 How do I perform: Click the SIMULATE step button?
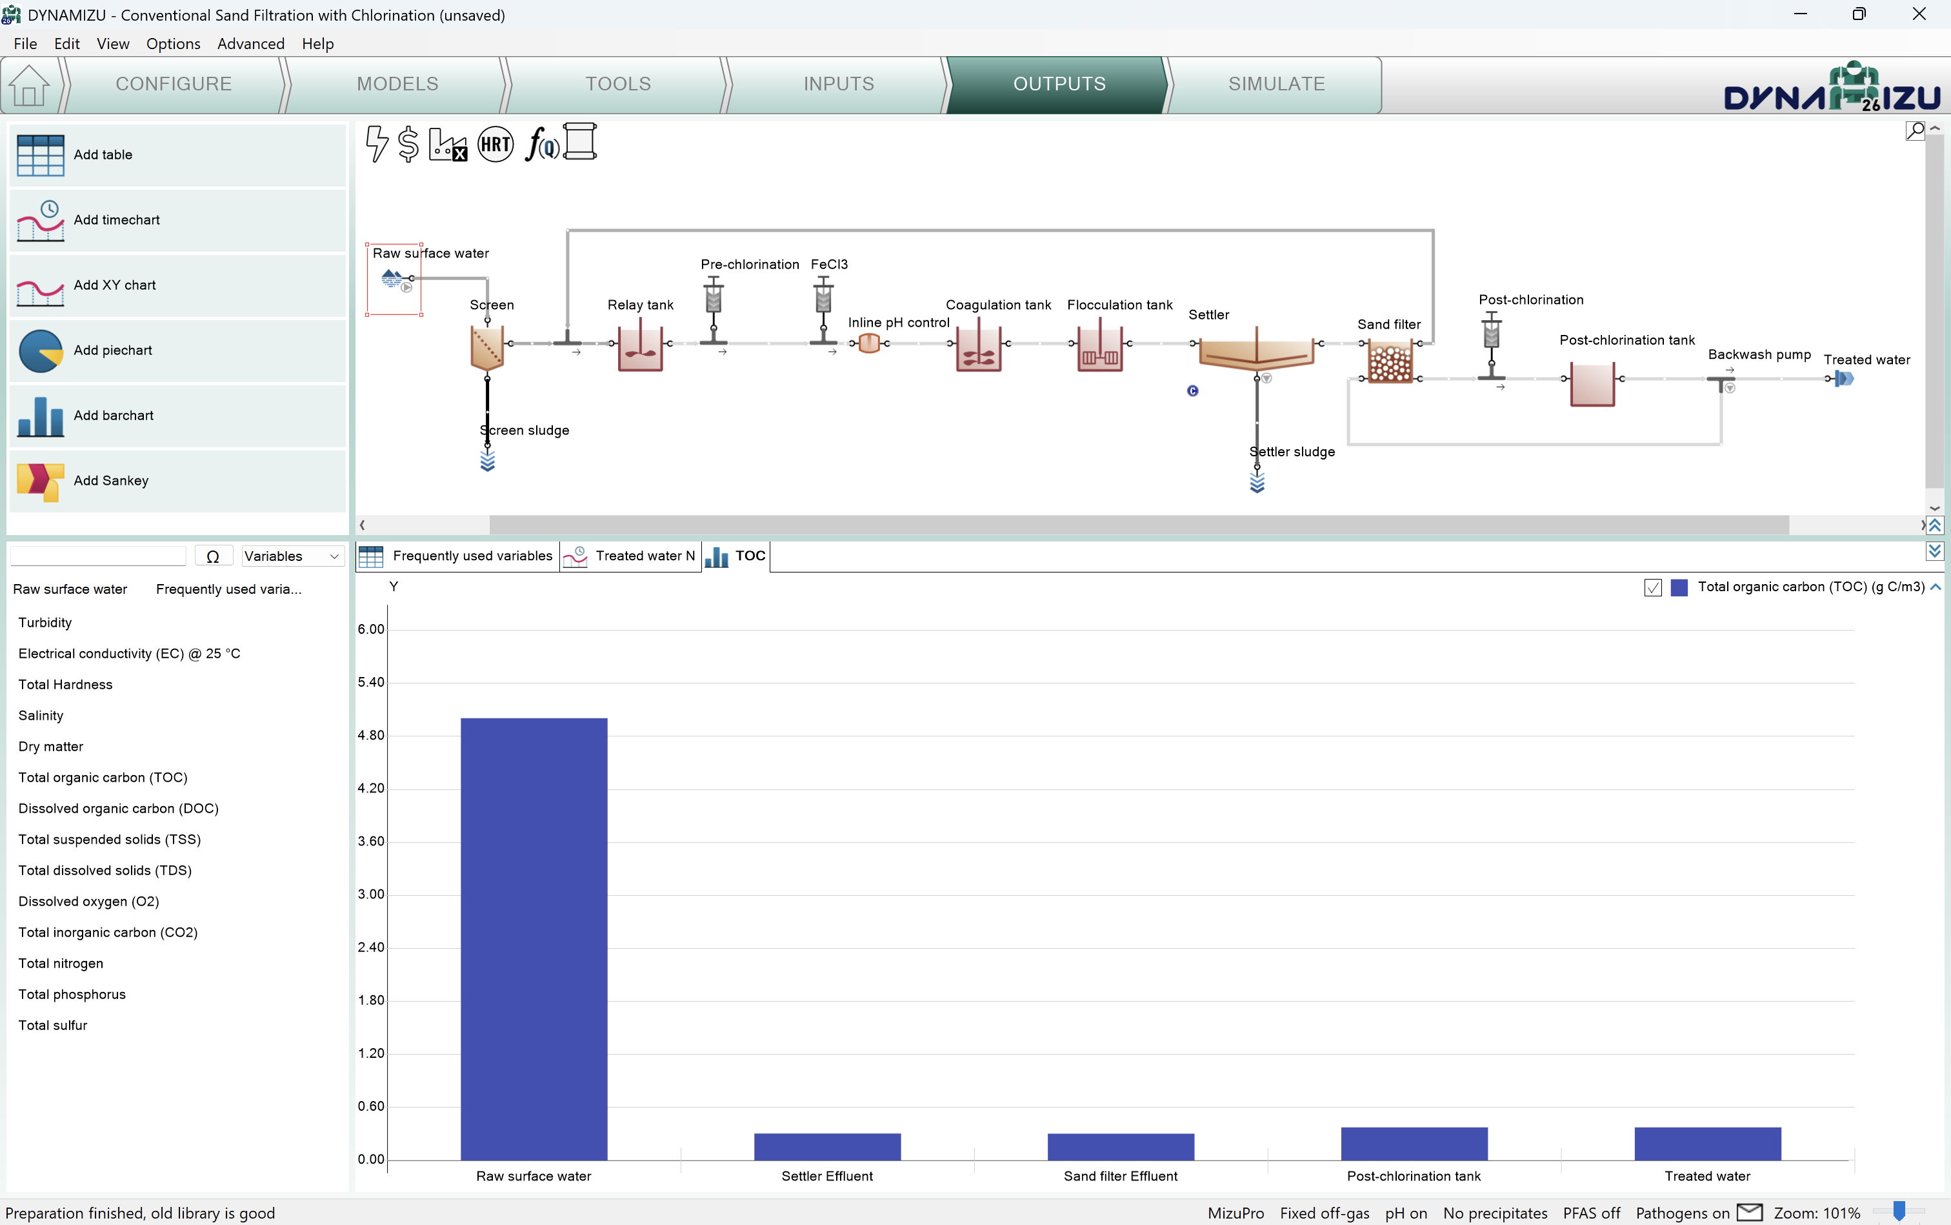click(1276, 85)
